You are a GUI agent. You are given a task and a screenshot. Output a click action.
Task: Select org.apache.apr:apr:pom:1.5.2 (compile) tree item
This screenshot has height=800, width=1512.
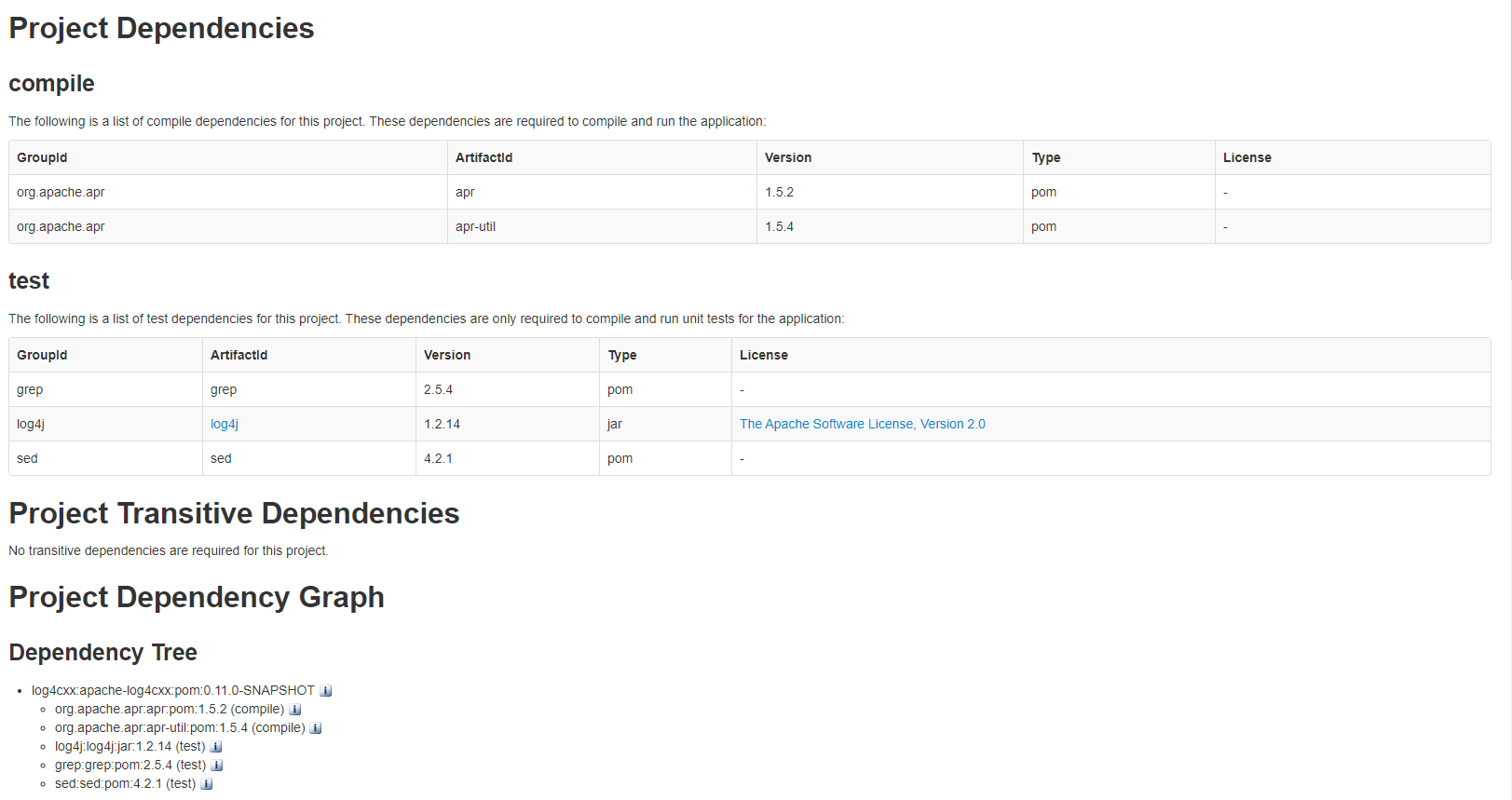(170, 710)
